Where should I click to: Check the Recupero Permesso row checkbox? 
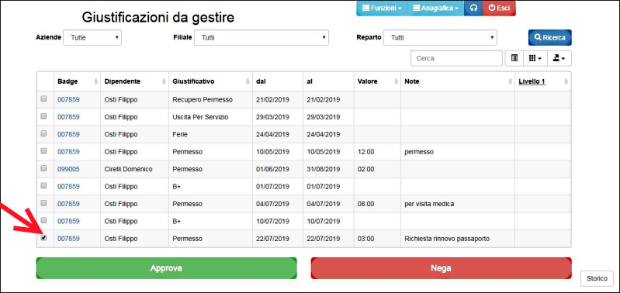pos(44,98)
